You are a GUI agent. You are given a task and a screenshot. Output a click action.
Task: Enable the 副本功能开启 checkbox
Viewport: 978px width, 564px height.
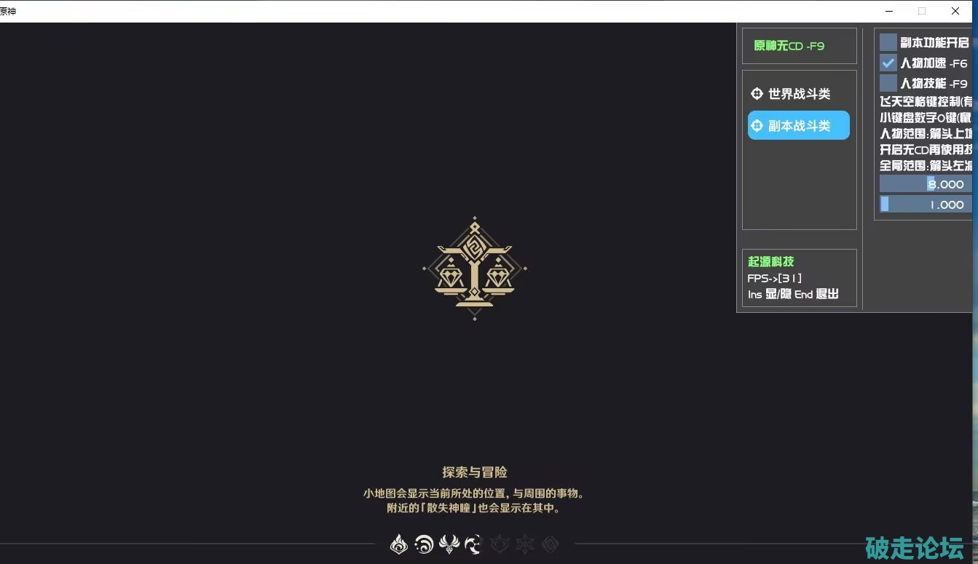[x=888, y=42]
